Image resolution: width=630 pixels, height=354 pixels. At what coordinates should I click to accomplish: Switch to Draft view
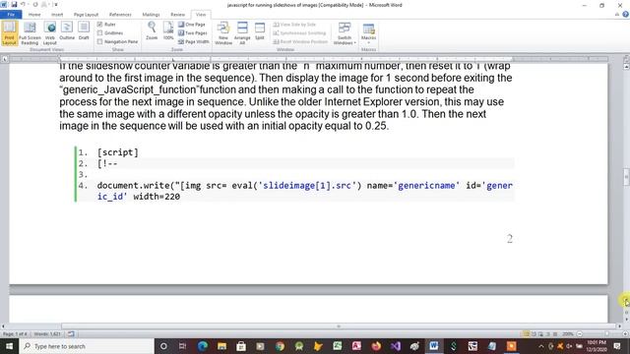click(84, 31)
